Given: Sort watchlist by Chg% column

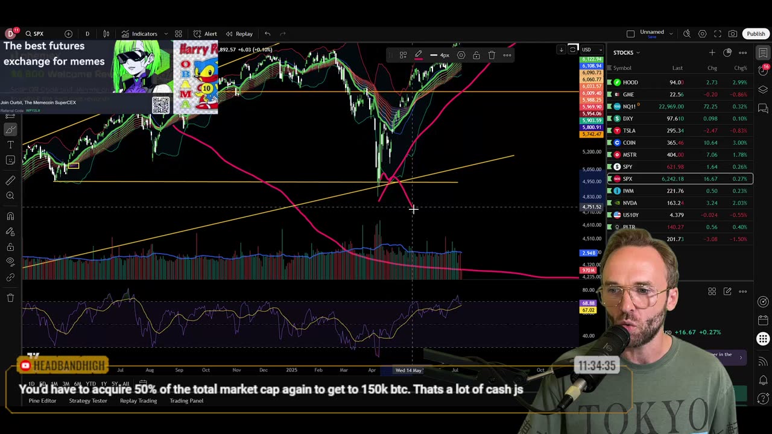Looking at the screenshot, I should pos(740,68).
